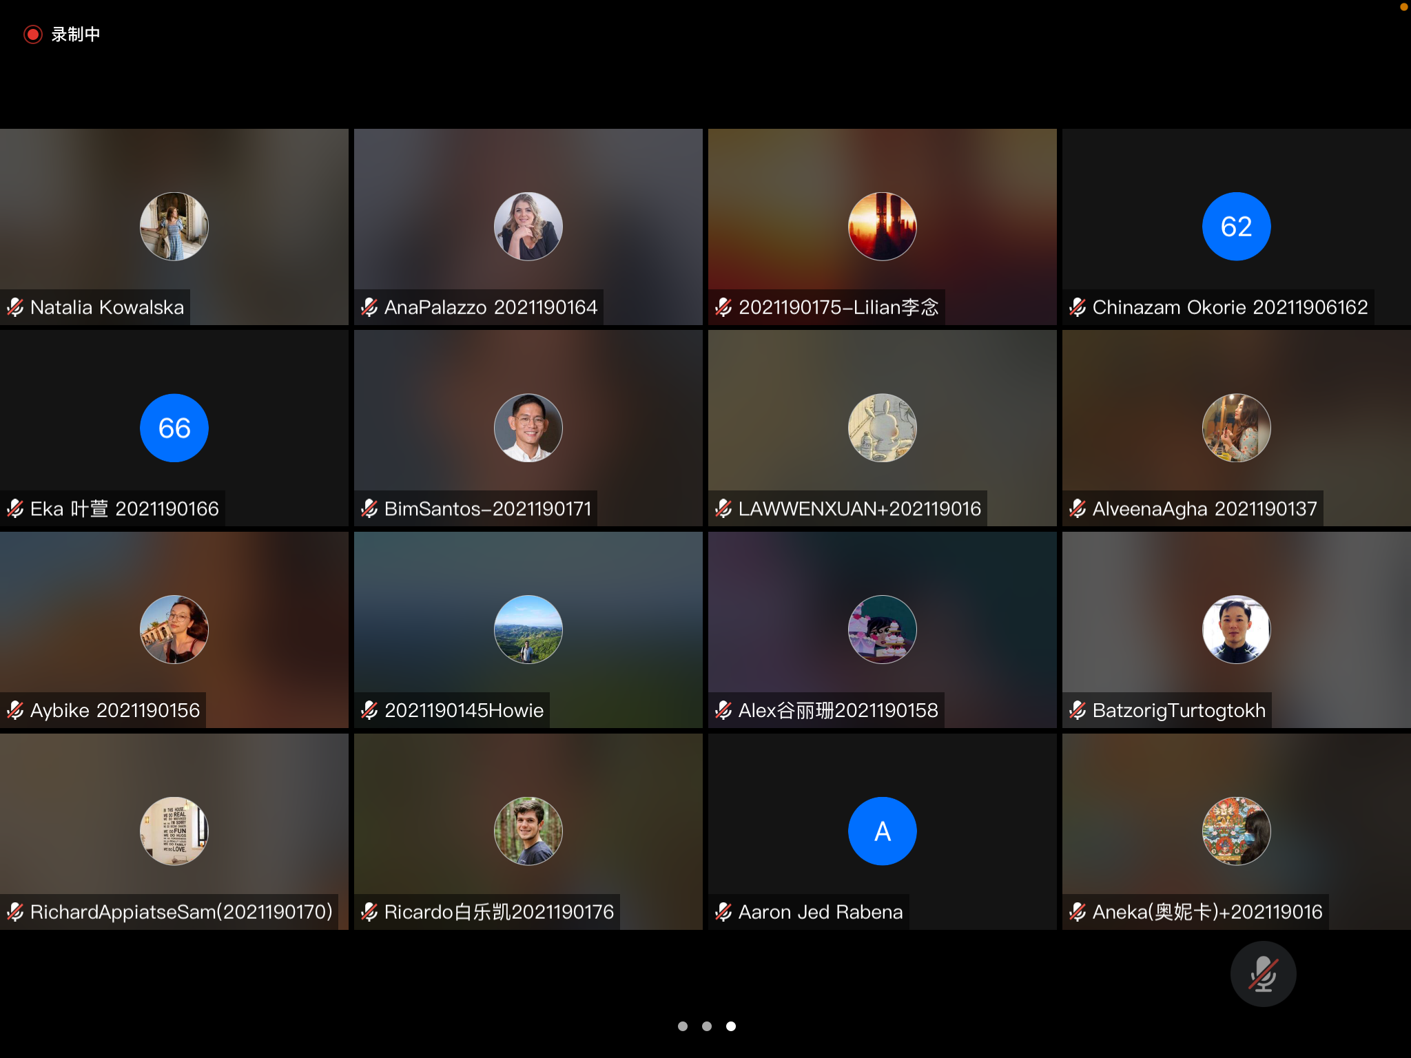The image size is (1411, 1058).
Task: Select the LAWWENXUAN name label
Action: point(859,509)
